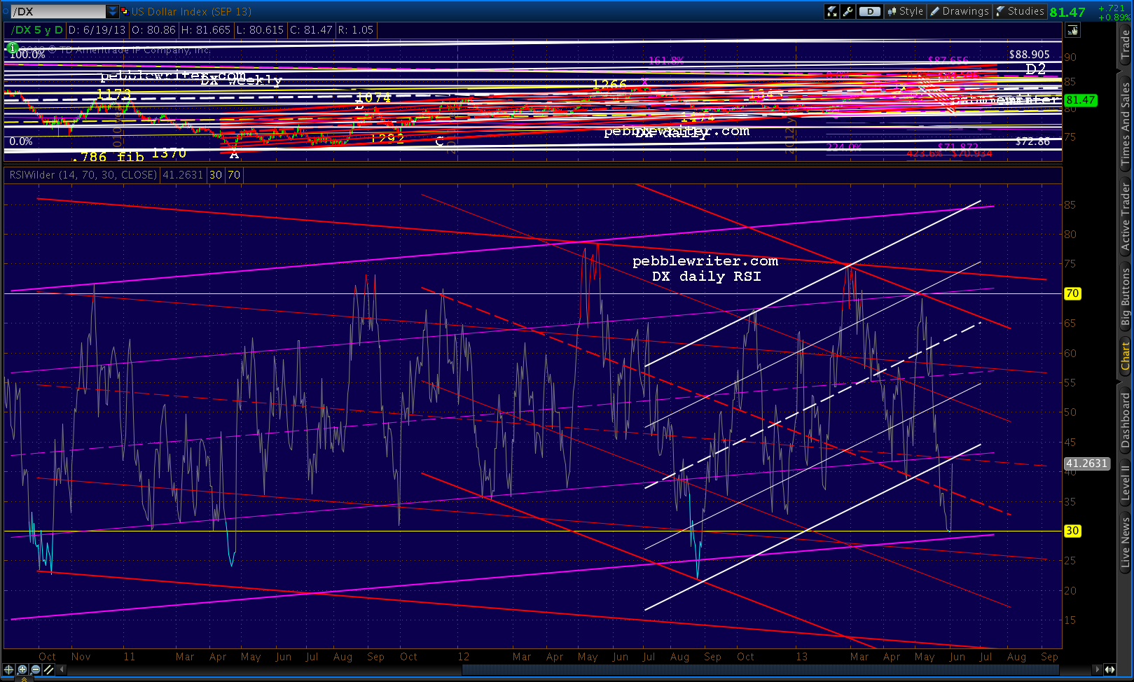Expand the yellow chevron below the zoom tools
The width and height of the screenshot is (1134, 682).
coord(24,680)
